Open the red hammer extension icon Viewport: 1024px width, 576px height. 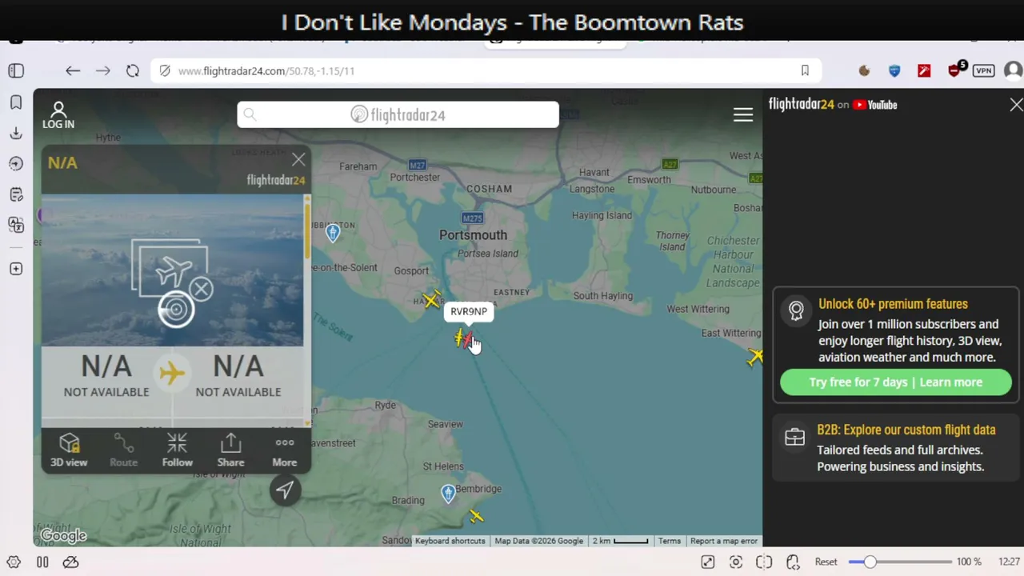(924, 70)
